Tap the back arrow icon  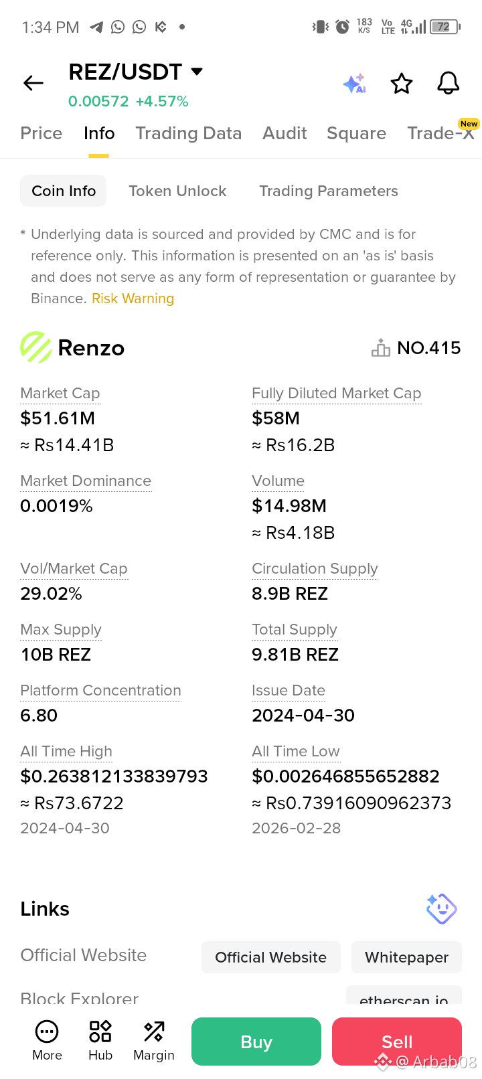pyautogui.click(x=33, y=83)
